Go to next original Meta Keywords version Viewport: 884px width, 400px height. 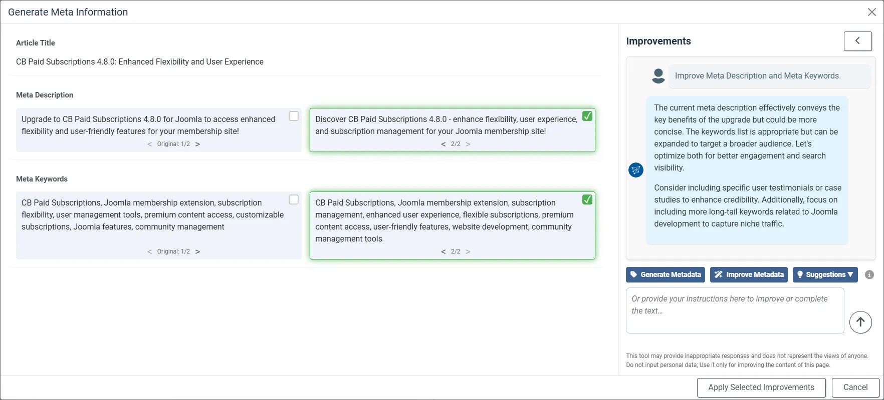pyautogui.click(x=197, y=251)
